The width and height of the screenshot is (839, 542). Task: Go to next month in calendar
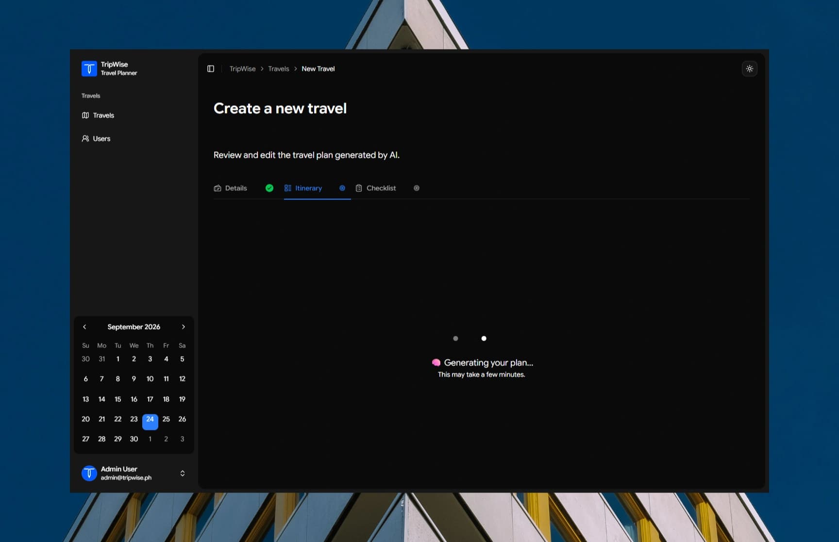coord(183,327)
